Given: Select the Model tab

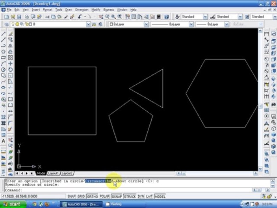Looking at the screenshot, I should point(41,173).
